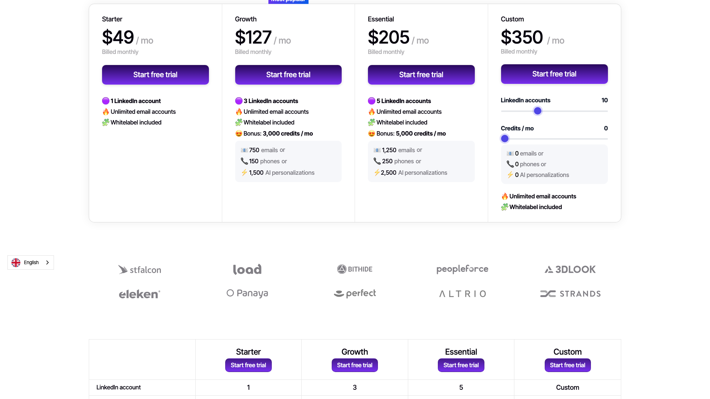Image resolution: width=710 pixels, height=399 pixels.
Task: Select the Growth column header in comparison table
Action: pyautogui.click(x=355, y=352)
